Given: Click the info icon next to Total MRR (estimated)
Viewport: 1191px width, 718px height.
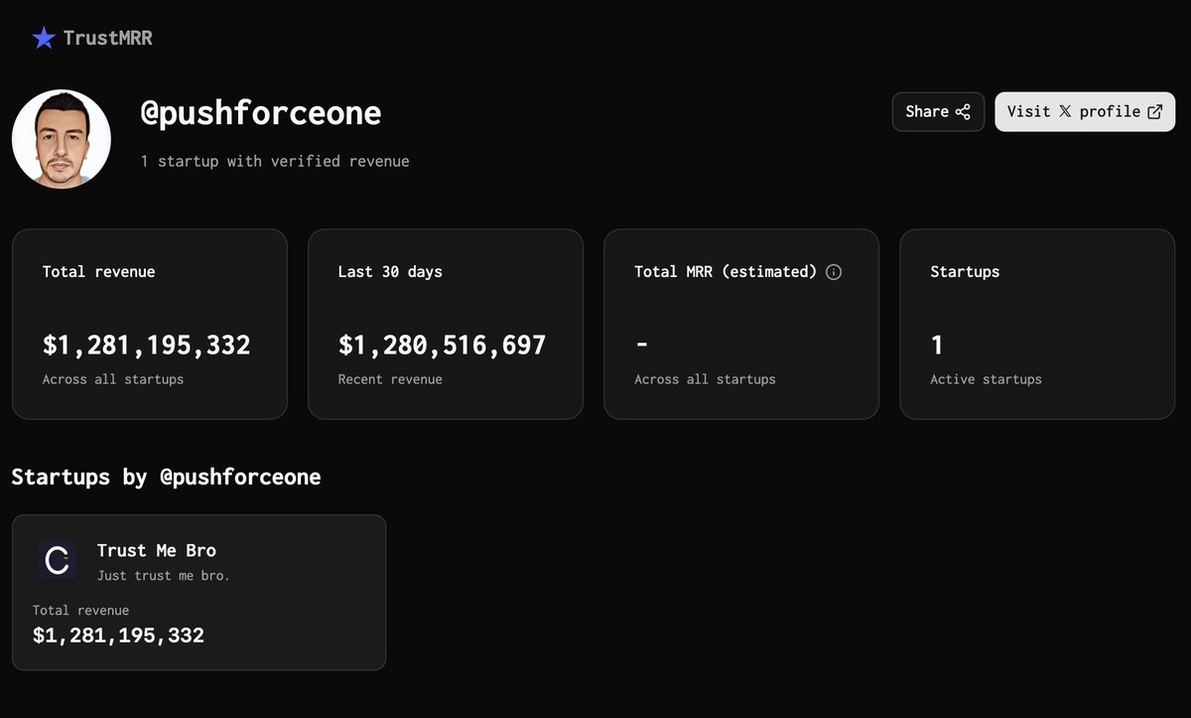Looking at the screenshot, I should click(x=834, y=272).
